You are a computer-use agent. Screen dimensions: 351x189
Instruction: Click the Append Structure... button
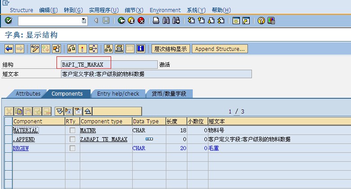(x=220, y=49)
